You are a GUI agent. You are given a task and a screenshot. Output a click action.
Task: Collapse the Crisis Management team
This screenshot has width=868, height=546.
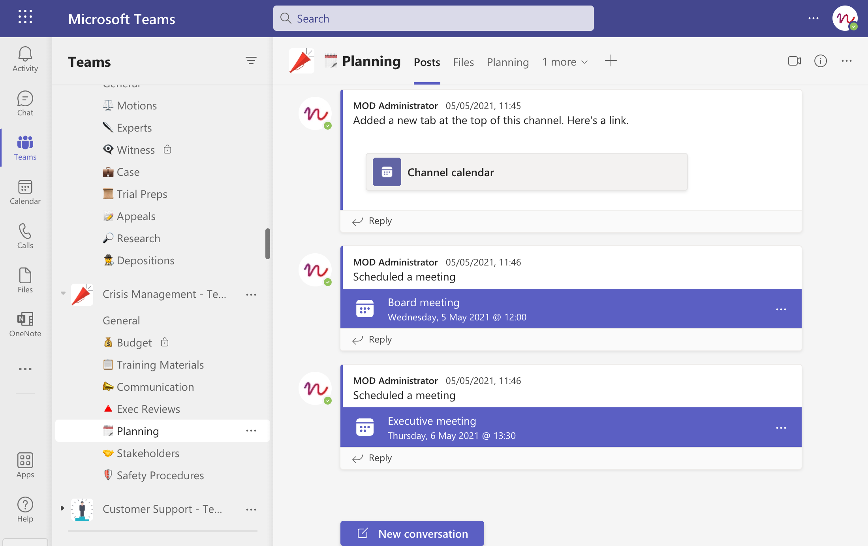[63, 294]
